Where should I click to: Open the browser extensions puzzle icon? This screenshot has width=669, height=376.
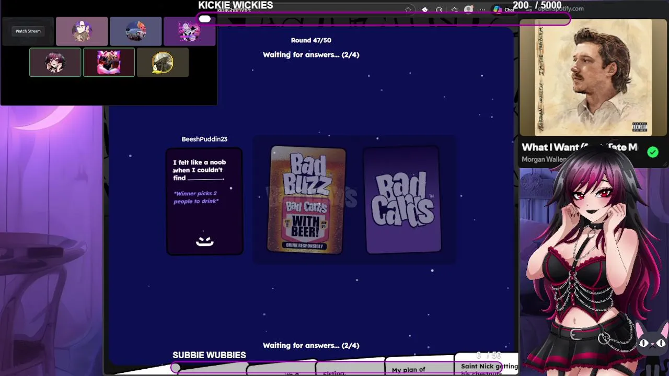click(x=439, y=9)
